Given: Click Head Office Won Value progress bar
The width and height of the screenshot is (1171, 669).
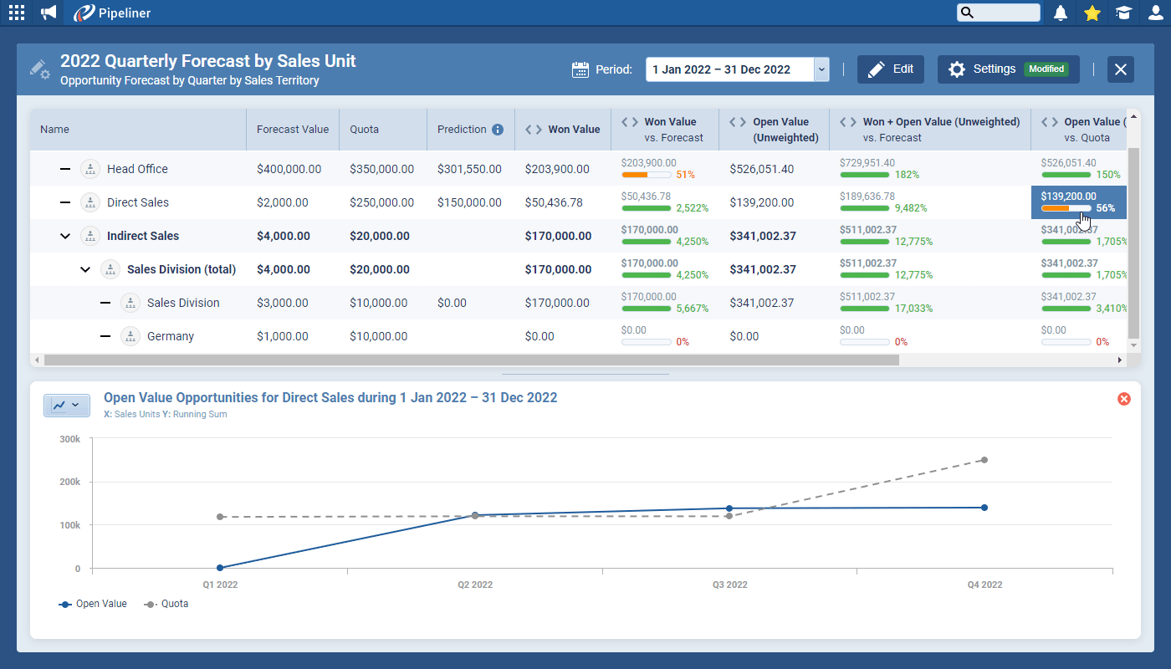Looking at the screenshot, I should tap(647, 175).
